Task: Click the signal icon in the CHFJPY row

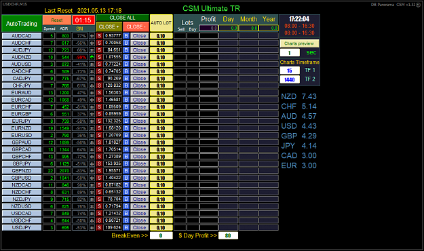Action: (92, 85)
